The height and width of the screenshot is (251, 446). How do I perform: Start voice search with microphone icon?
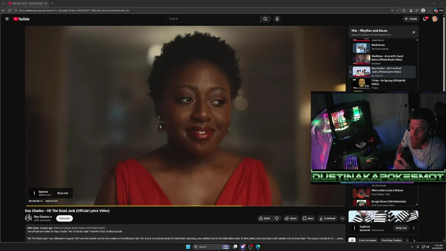point(277,19)
